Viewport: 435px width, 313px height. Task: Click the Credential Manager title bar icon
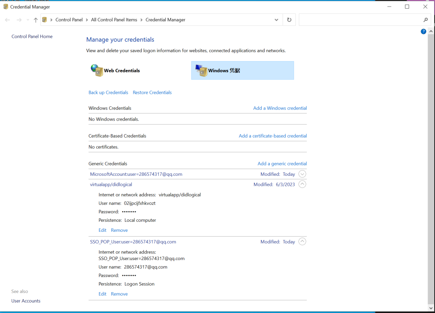(x=6, y=7)
